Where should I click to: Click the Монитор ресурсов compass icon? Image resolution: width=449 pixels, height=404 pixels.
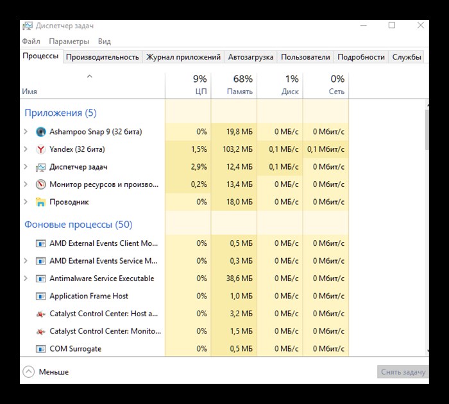click(x=40, y=184)
